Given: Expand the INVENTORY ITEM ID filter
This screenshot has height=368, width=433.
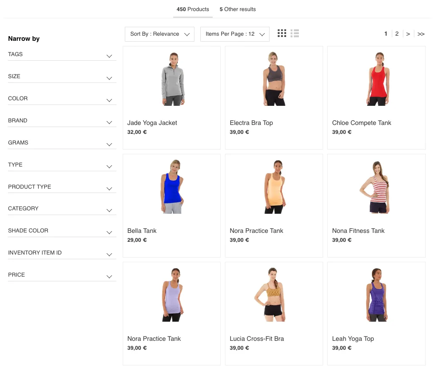Looking at the screenshot, I should (62, 253).
